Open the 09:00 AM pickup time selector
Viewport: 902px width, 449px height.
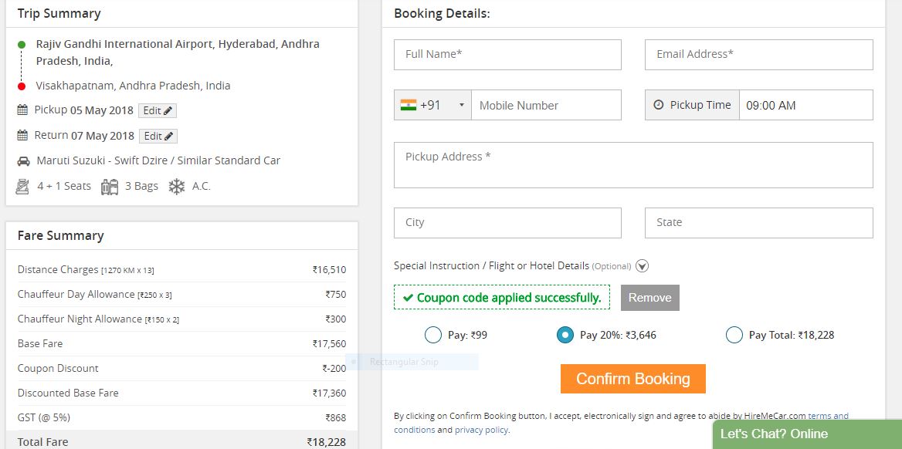[805, 105]
